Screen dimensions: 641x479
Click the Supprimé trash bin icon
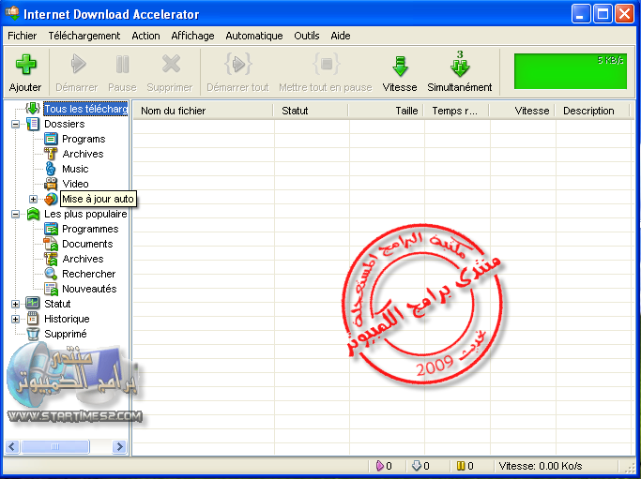tap(33, 334)
